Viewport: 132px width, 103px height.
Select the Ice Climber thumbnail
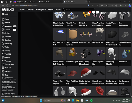(x=125, y=53)
